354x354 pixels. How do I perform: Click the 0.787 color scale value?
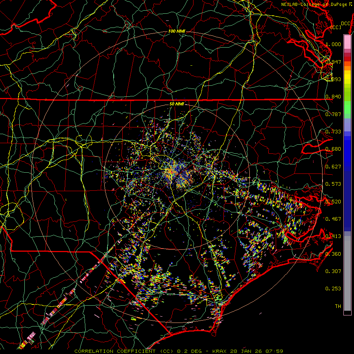click(333, 114)
